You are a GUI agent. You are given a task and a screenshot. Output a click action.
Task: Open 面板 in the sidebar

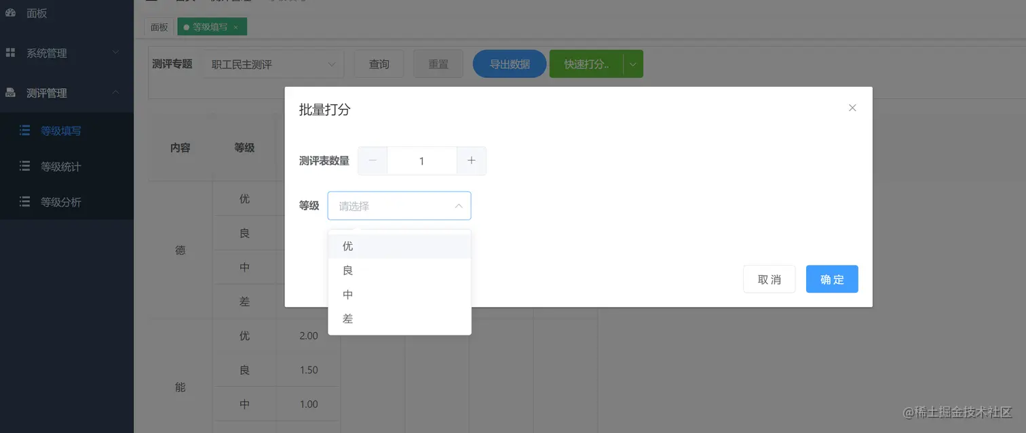click(x=66, y=13)
